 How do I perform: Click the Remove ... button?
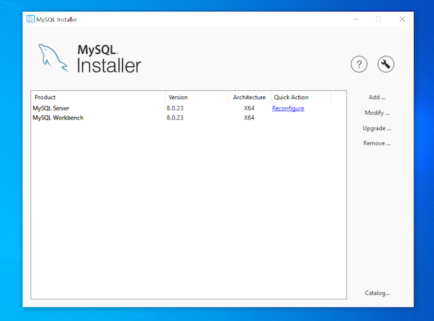377,143
